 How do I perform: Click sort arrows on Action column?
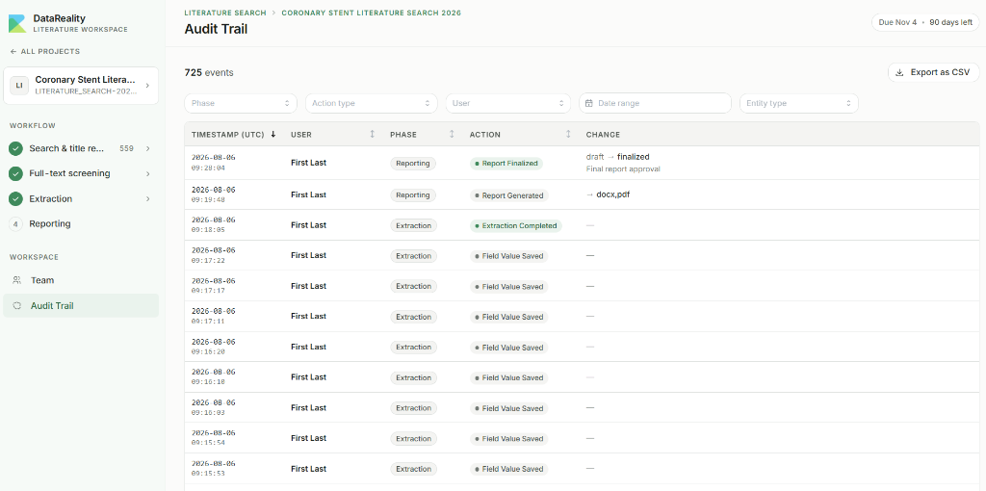pyautogui.click(x=568, y=134)
